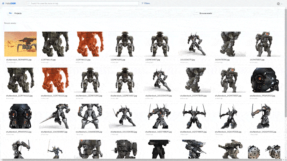Focus the search by name or tag field

click(x=83, y=3)
